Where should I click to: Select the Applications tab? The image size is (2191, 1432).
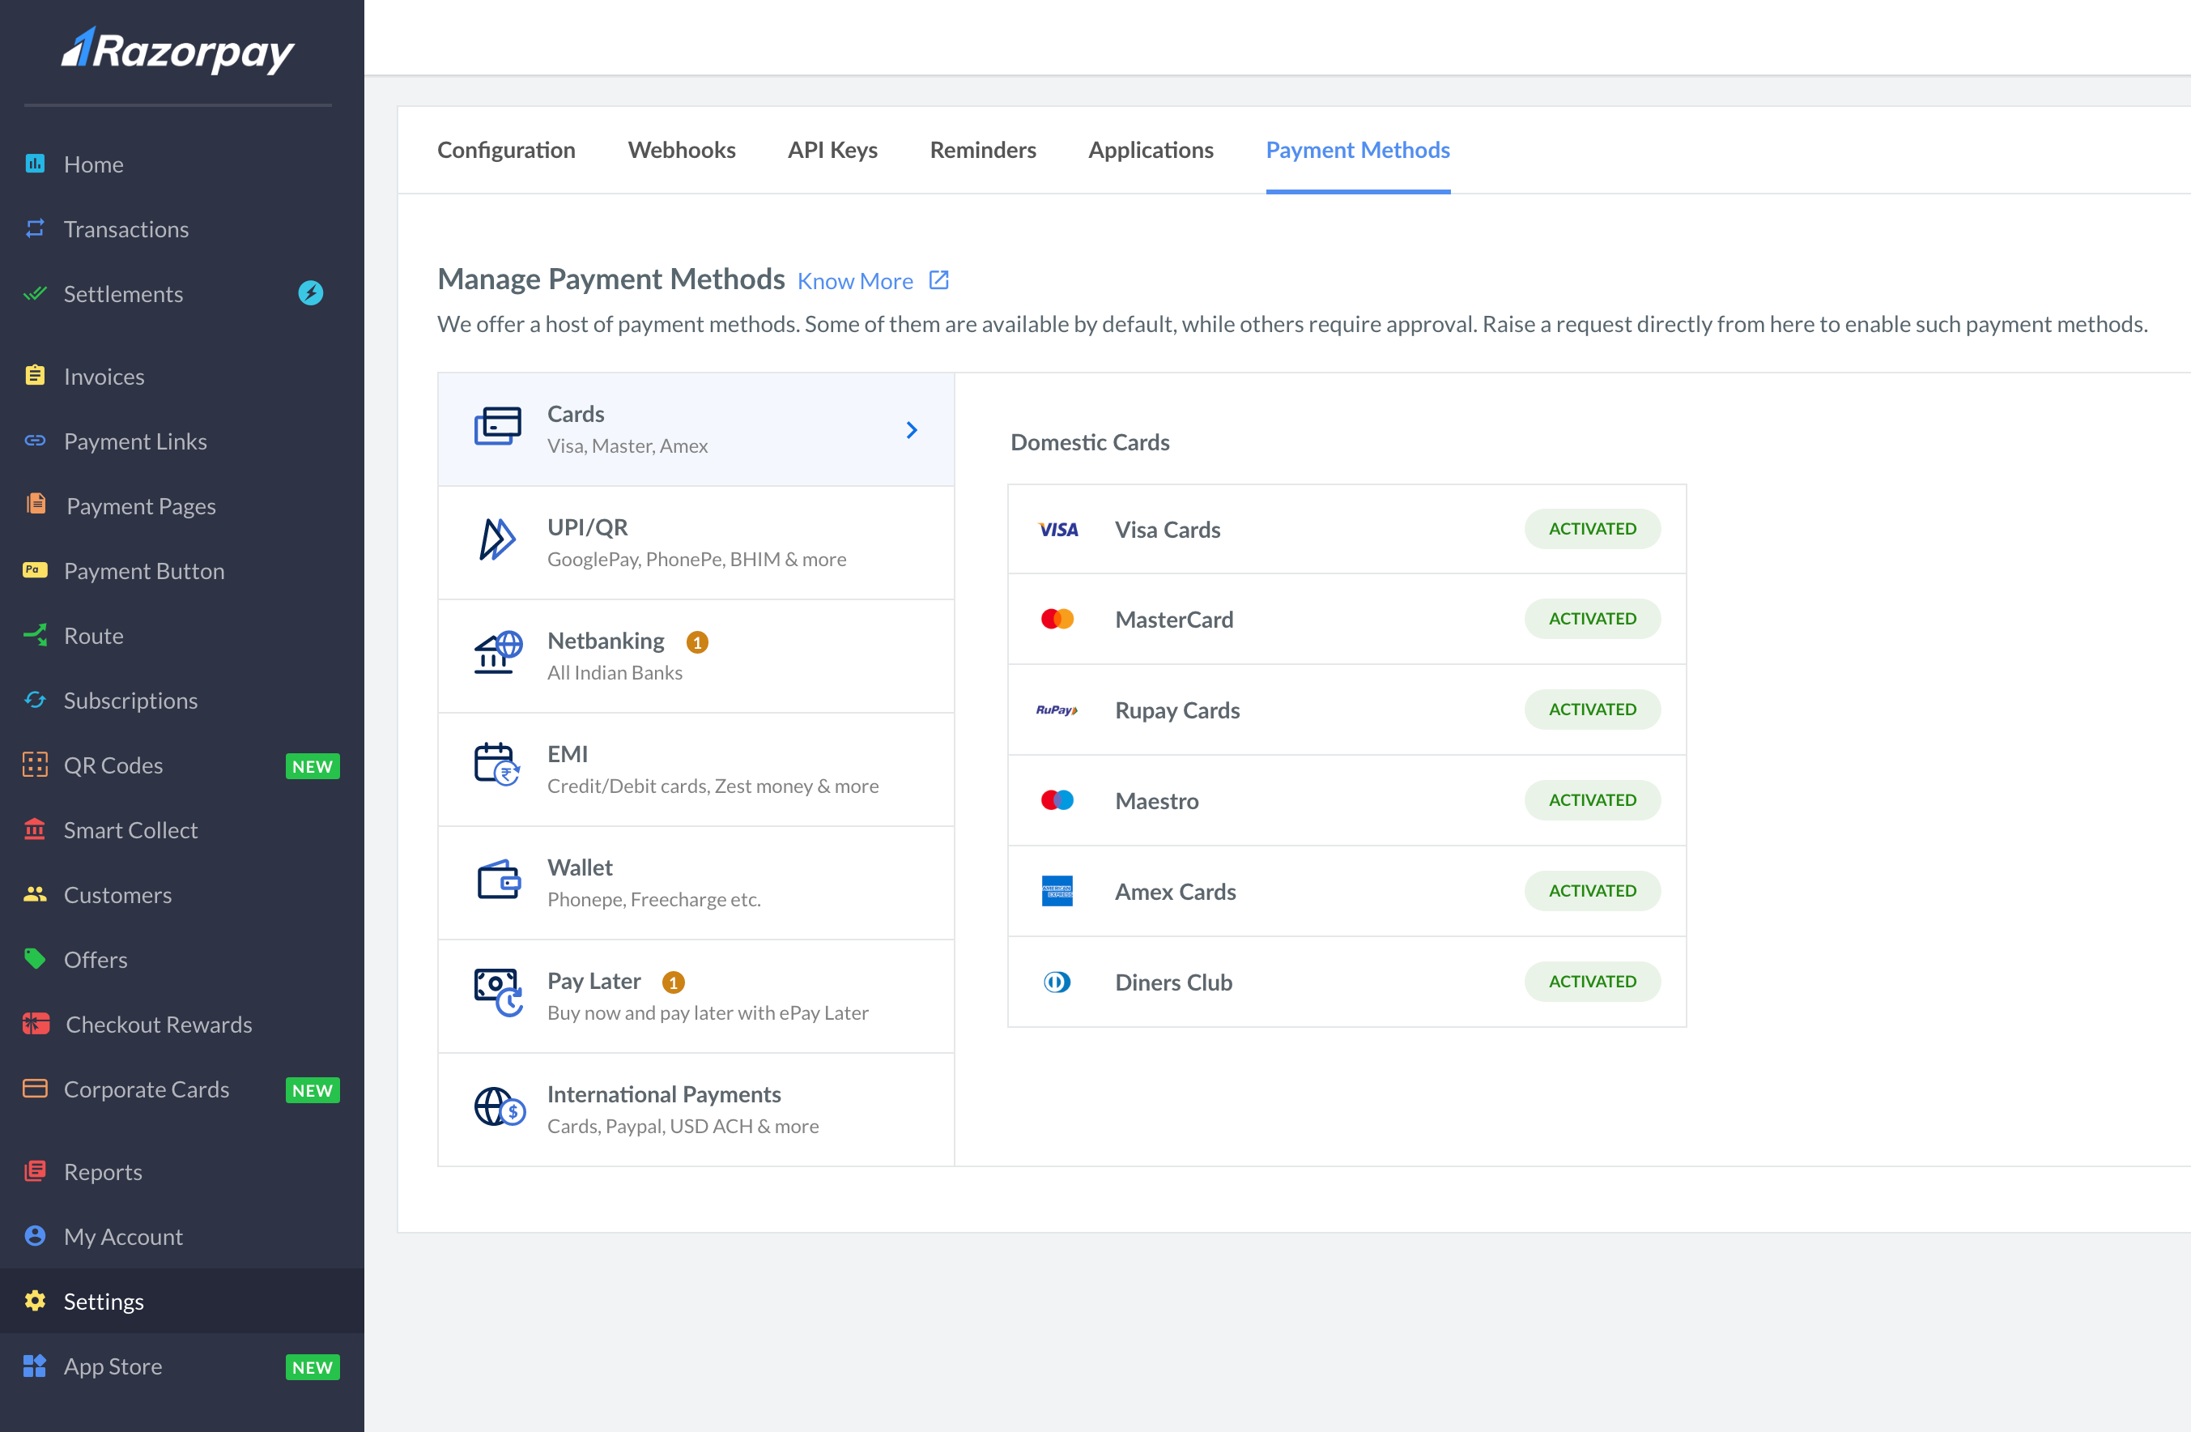click(x=1150, y=150)
